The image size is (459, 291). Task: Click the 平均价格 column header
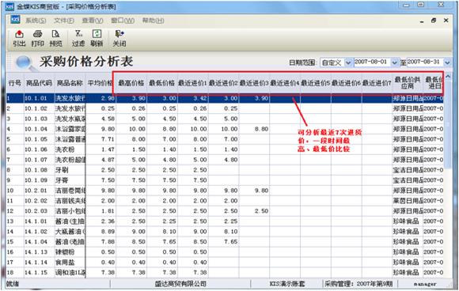tap(101, 83)
